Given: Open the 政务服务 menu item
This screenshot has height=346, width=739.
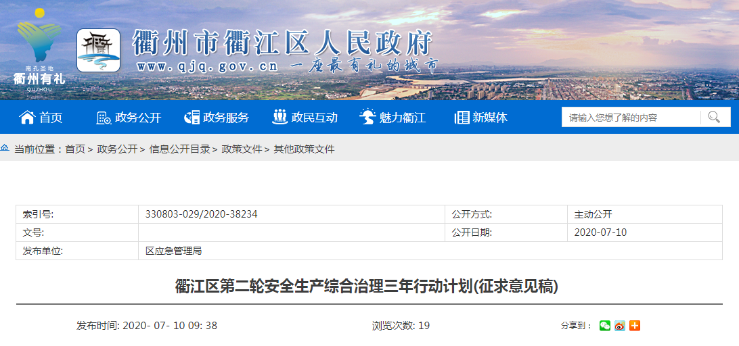Looking at the screenshot, I should pos(226,118).
